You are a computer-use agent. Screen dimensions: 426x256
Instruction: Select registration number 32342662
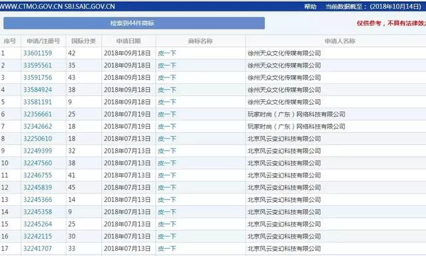(x=37, y=127)
